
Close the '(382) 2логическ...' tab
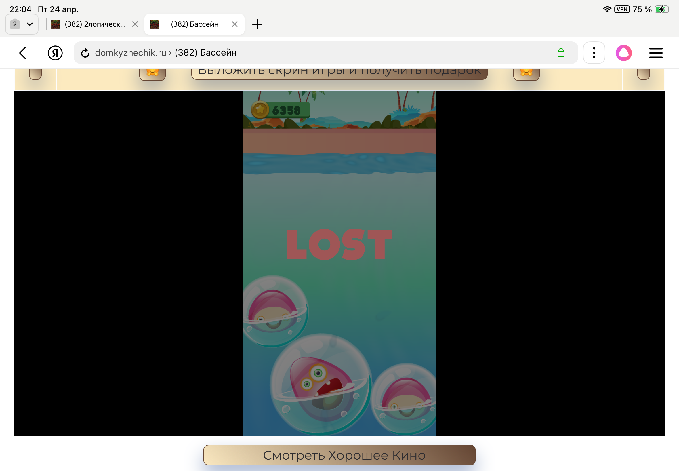(135, 24)
